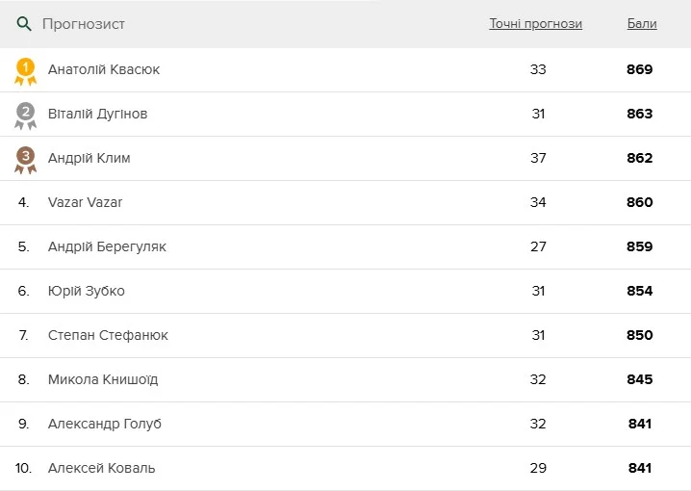Screen dimensions: 691x491
Task: Click the 869 points score value
Action: click(640, 70)
